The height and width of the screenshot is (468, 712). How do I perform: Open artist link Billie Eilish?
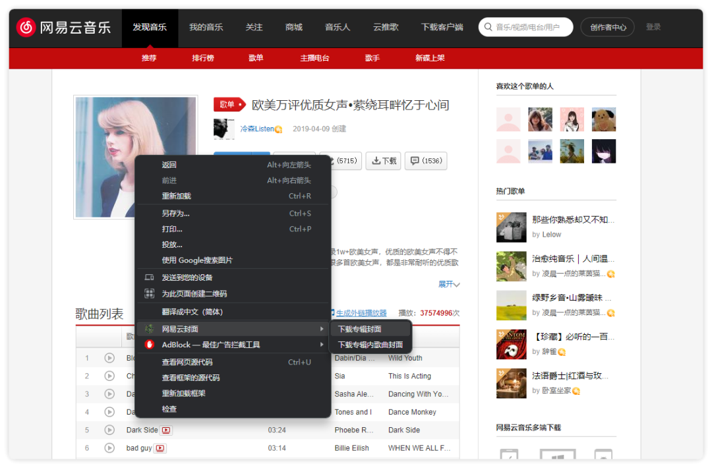(x=351, y=448)
